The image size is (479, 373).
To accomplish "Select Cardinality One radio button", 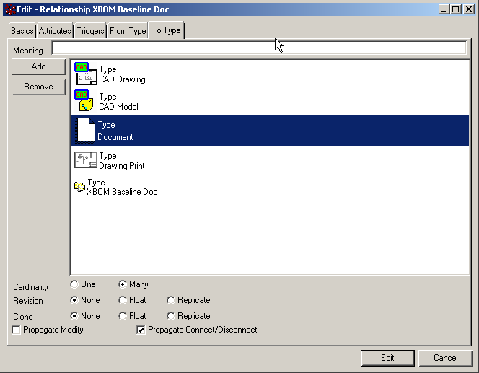I will (74, 285).
